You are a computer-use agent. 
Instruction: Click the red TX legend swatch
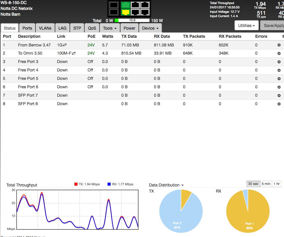point(76,184)
